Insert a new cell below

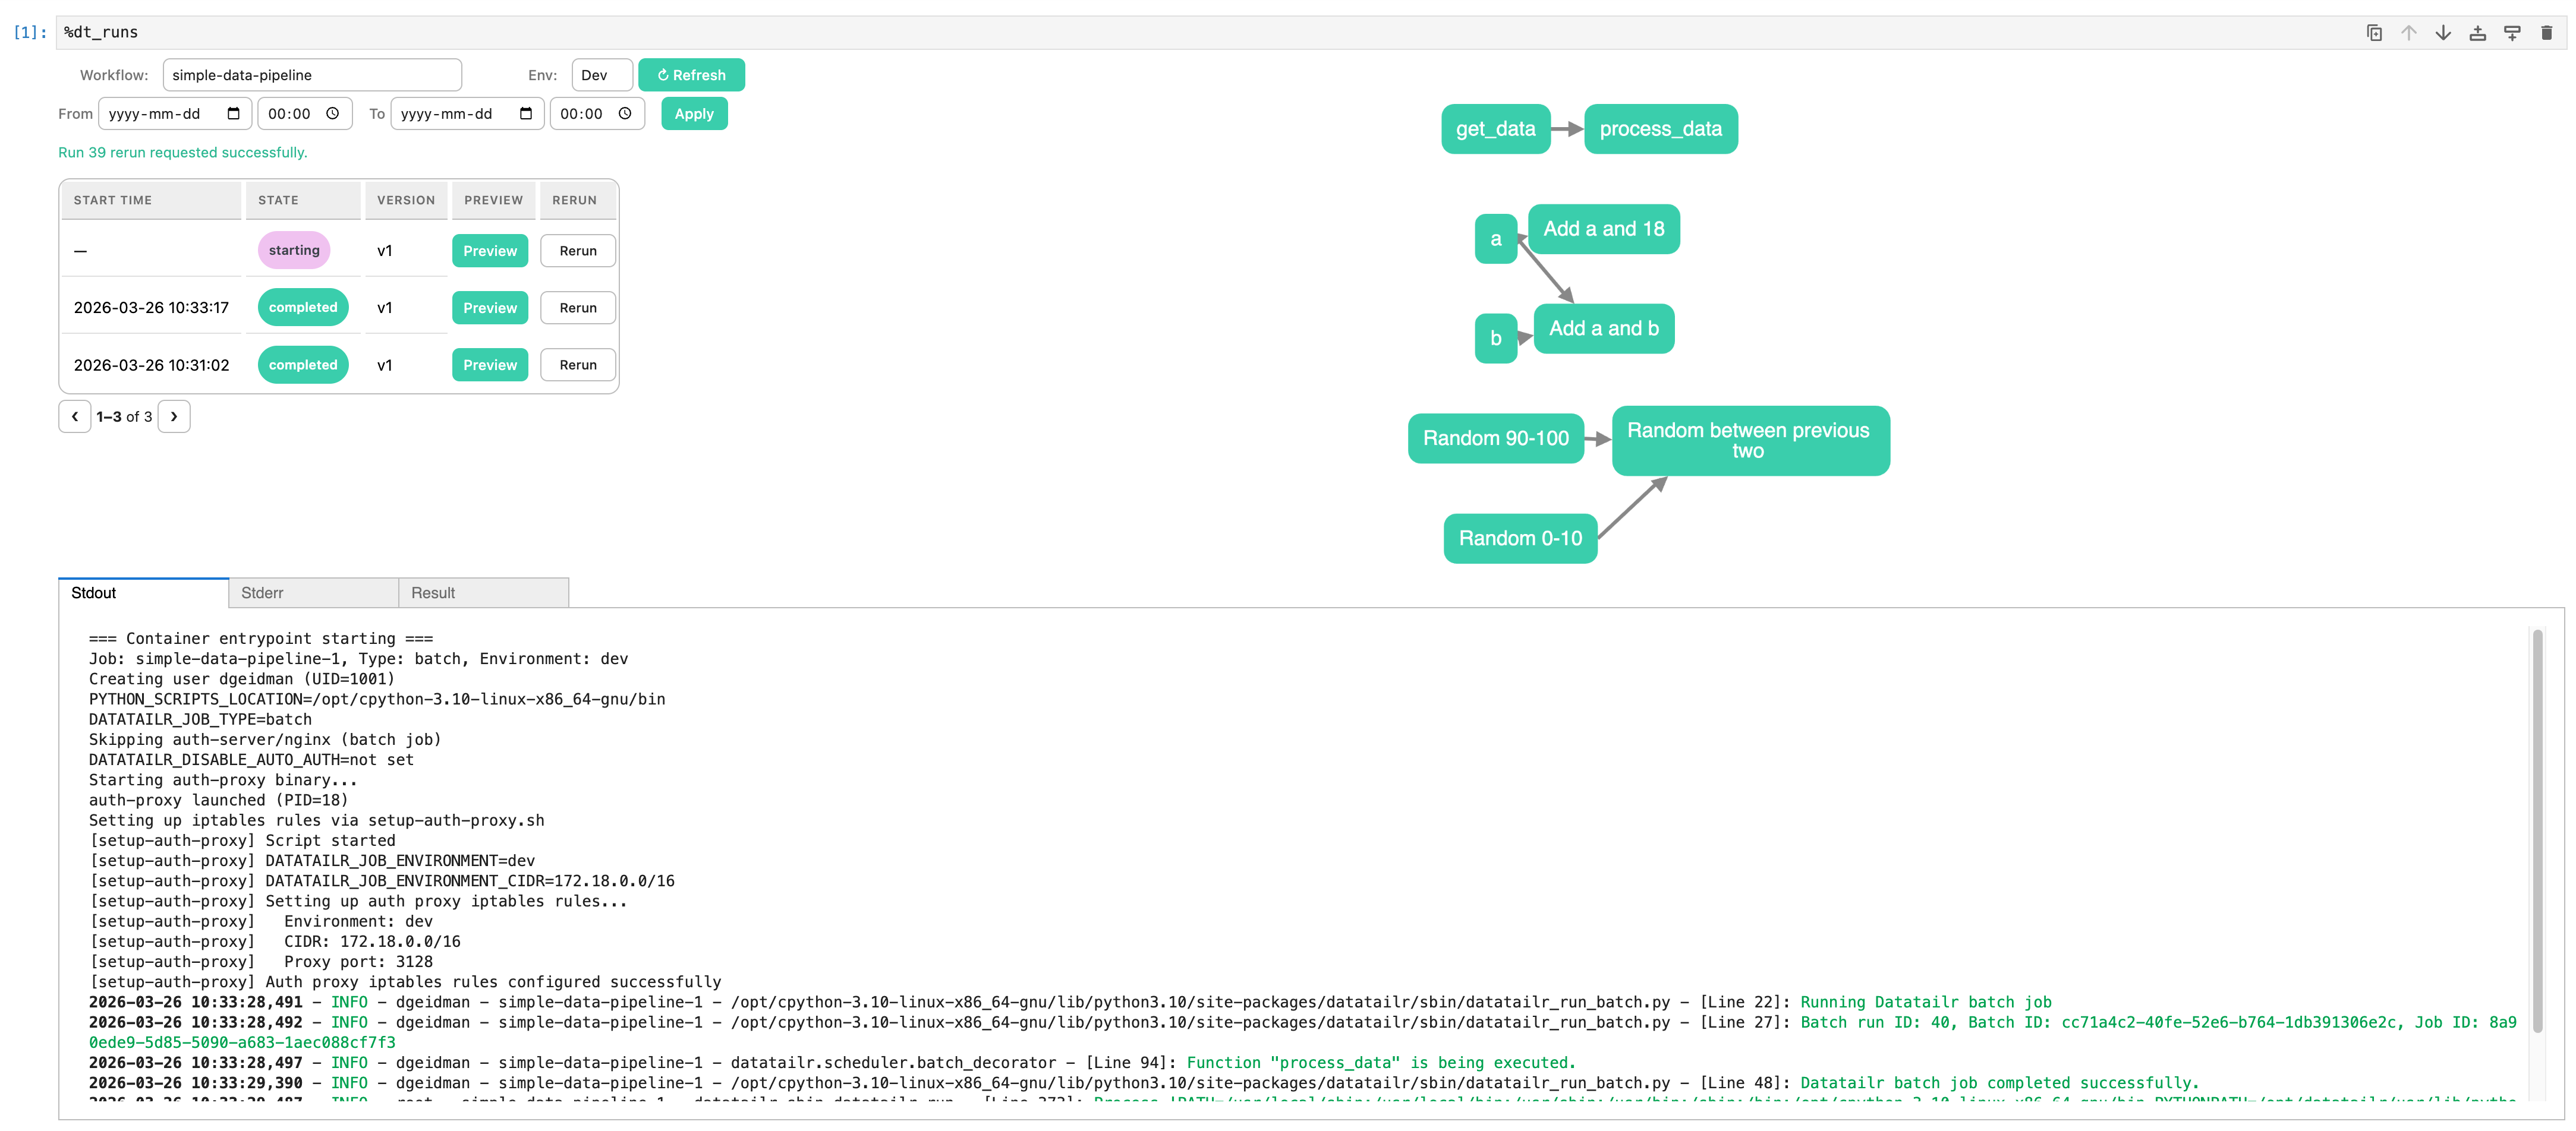tap(2511, 32)
